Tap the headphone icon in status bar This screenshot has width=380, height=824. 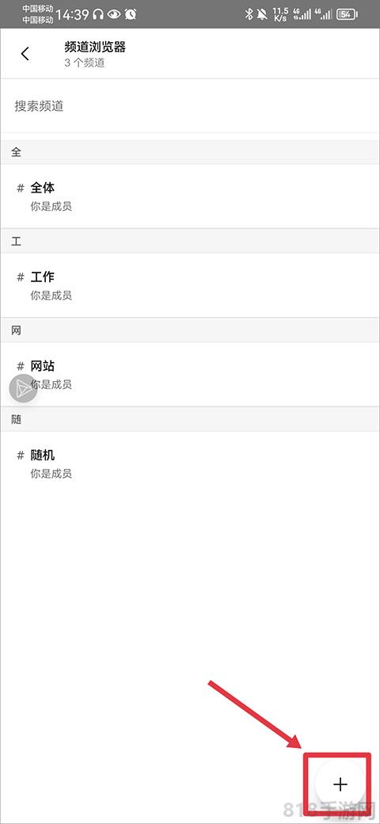tap(98, 15)
